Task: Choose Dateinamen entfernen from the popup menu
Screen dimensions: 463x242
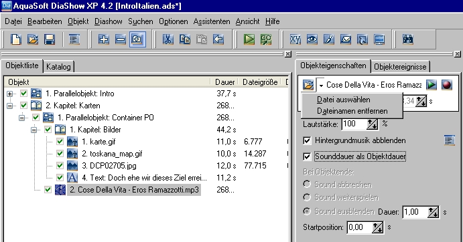Action: click(x=352, y=111)
